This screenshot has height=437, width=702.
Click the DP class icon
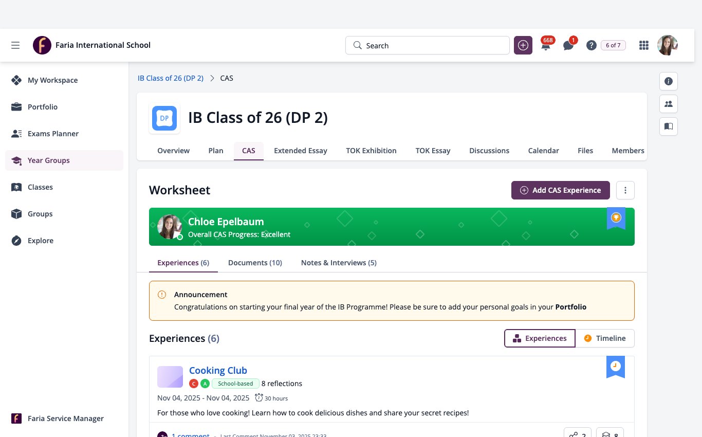(164, 118)
